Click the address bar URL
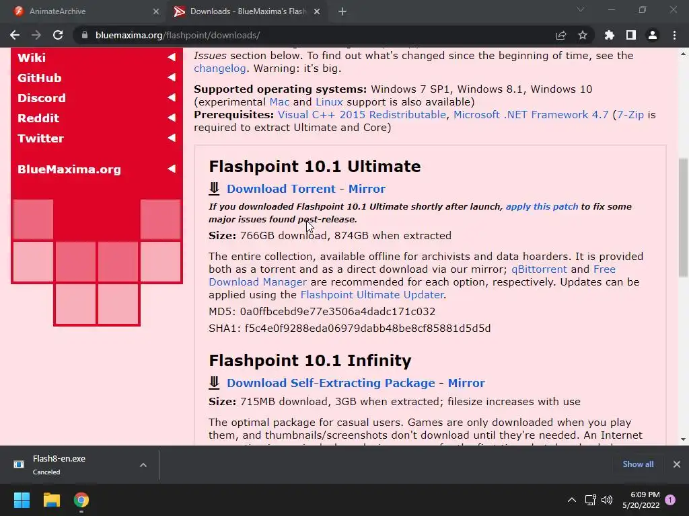Image resolution: width=689 pixels, height=516 pixels. (x=178, y=35)
